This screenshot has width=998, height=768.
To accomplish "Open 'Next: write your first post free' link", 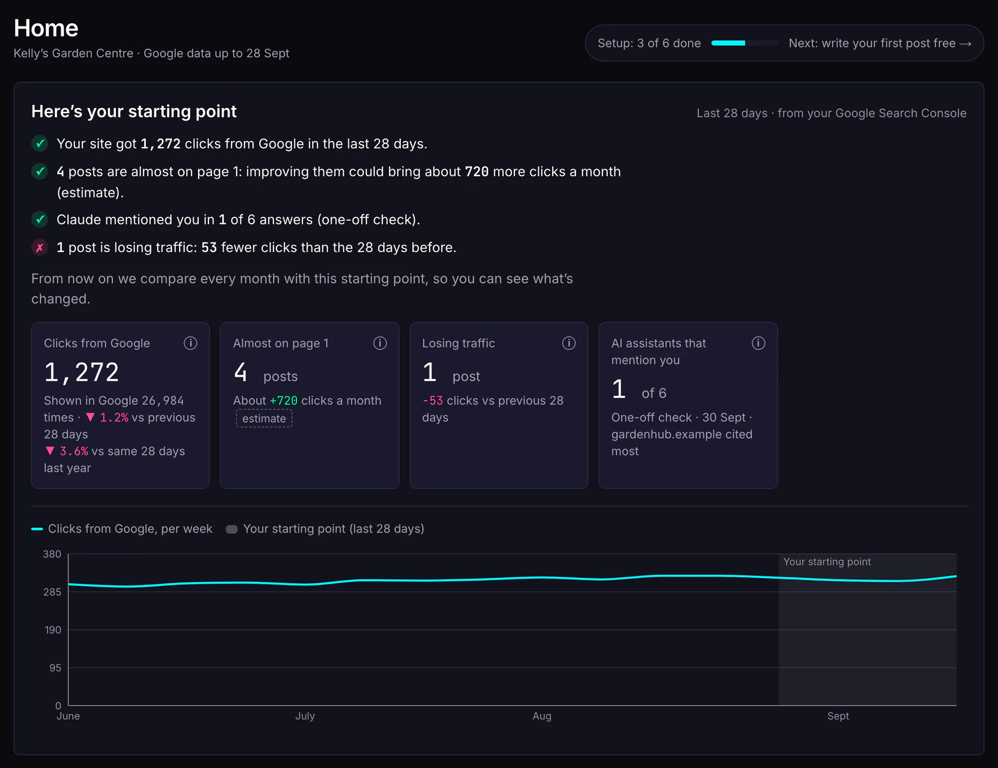I will 880,43.
